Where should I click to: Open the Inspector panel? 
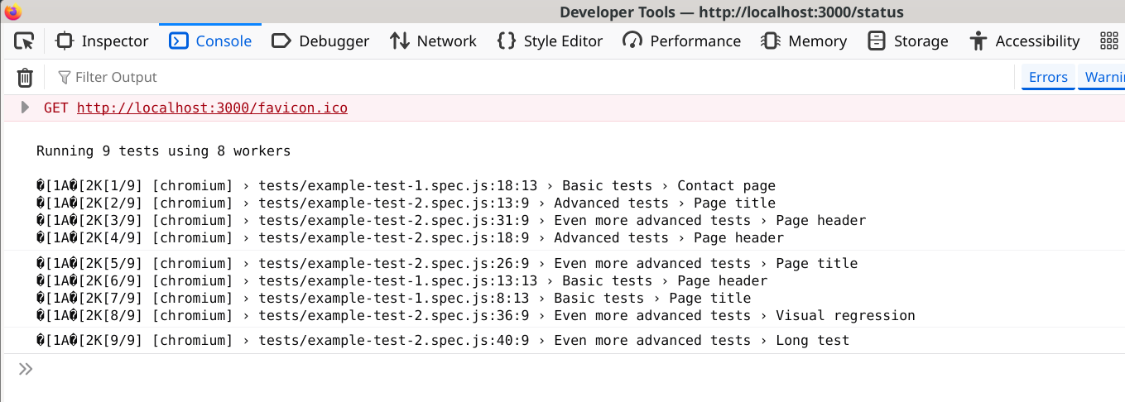coord(102,41)
